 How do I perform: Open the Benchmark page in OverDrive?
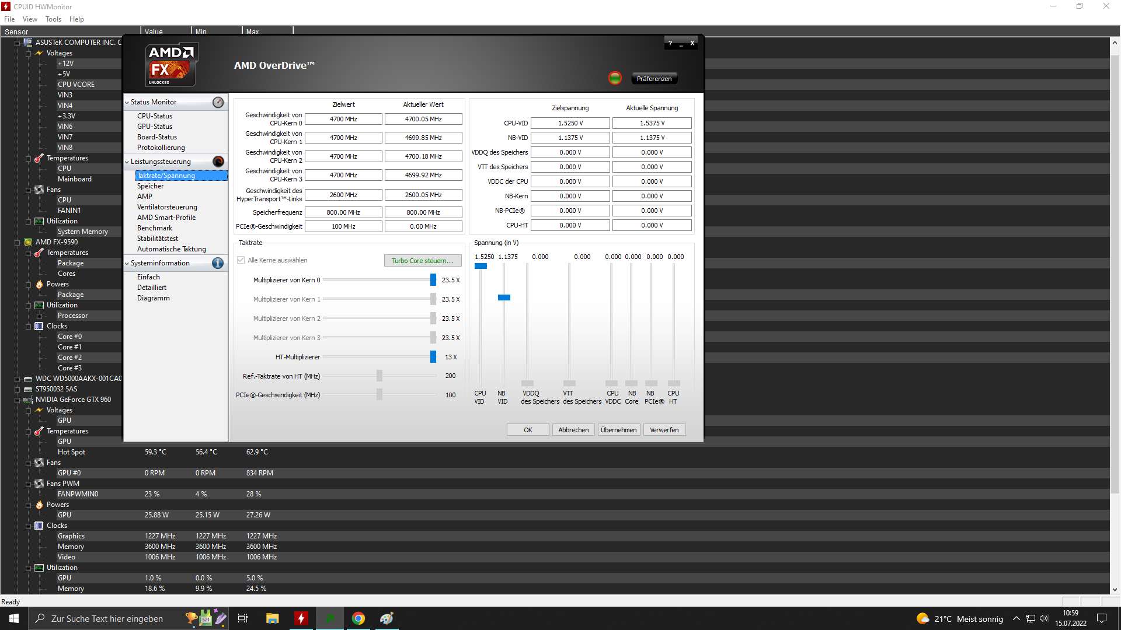coord(155,228)
